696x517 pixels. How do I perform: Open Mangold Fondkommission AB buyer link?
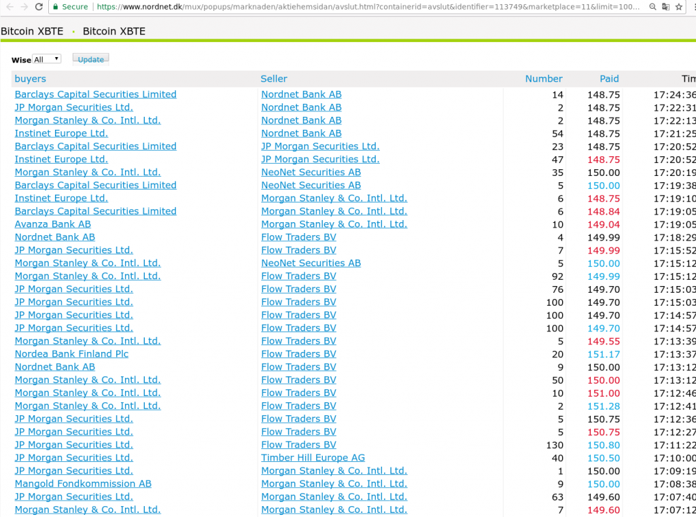[x=83, y=484]
